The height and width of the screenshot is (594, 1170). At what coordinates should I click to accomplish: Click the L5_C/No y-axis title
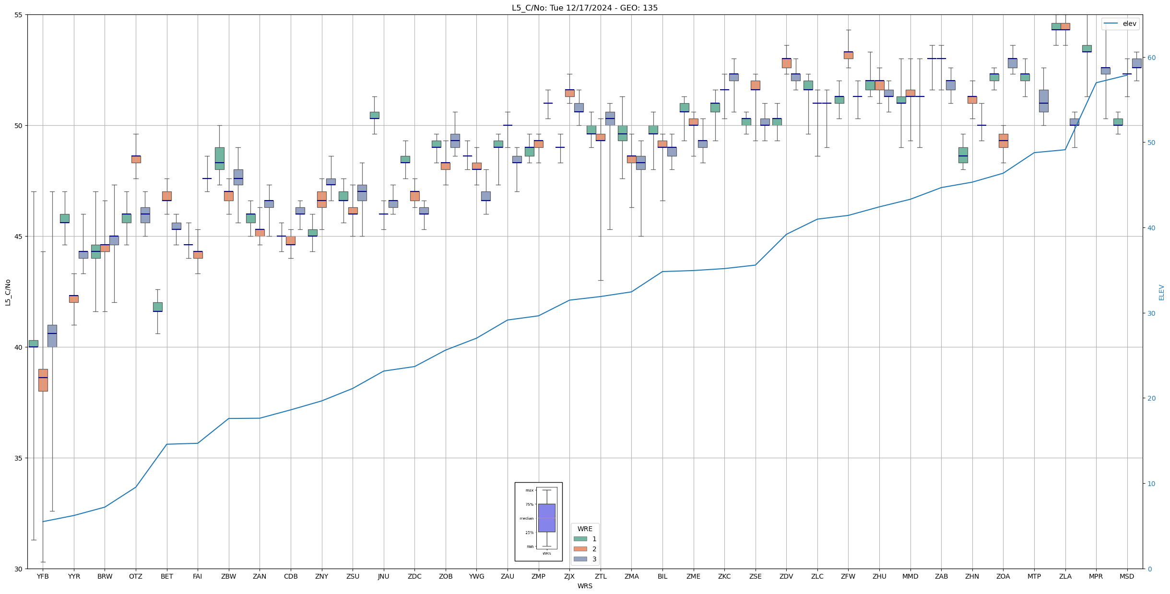[8, 292]
